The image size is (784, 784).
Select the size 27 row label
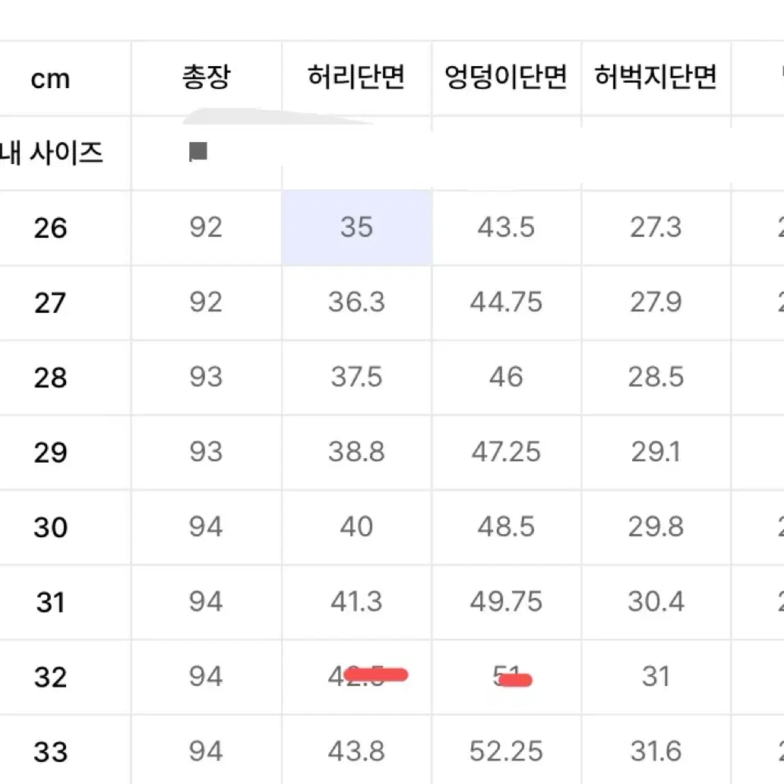click(x=50, y=302)
